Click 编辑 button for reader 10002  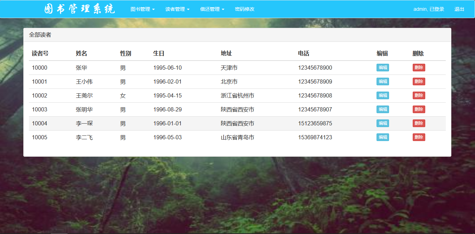pyautogui.click(x=383, y=95)
